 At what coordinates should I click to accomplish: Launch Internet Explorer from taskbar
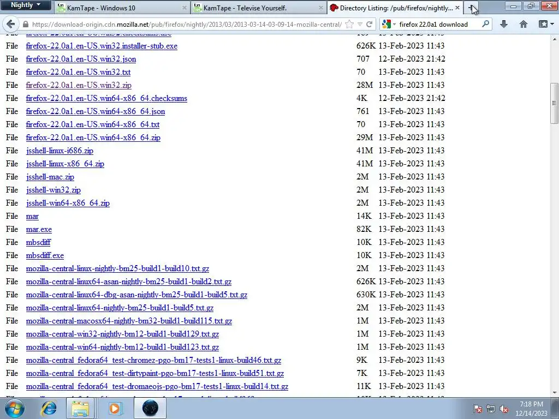tap(48, 408)
